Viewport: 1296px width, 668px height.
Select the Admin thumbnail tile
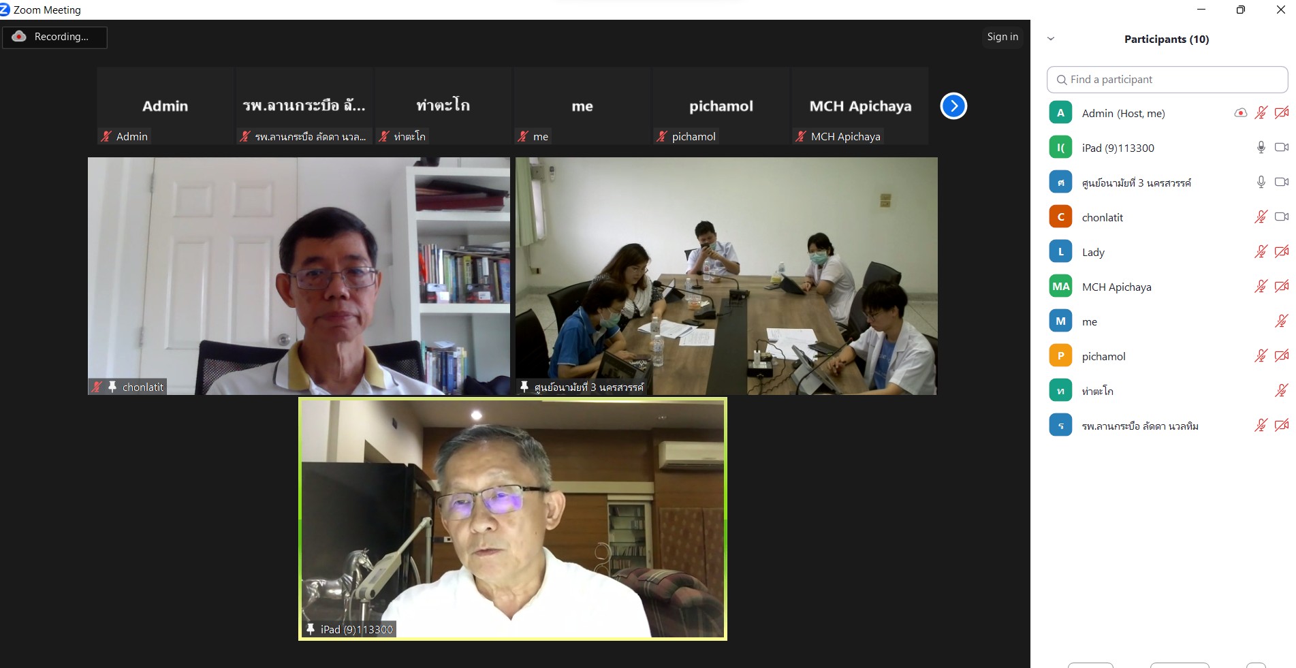165,106
